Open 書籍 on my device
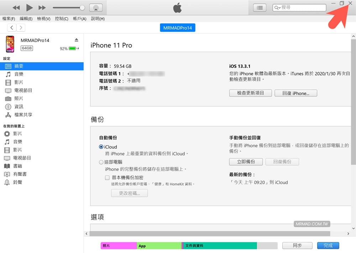Viewport: 356px width, 253px height. pyautogui.click(x=42, y=166)
